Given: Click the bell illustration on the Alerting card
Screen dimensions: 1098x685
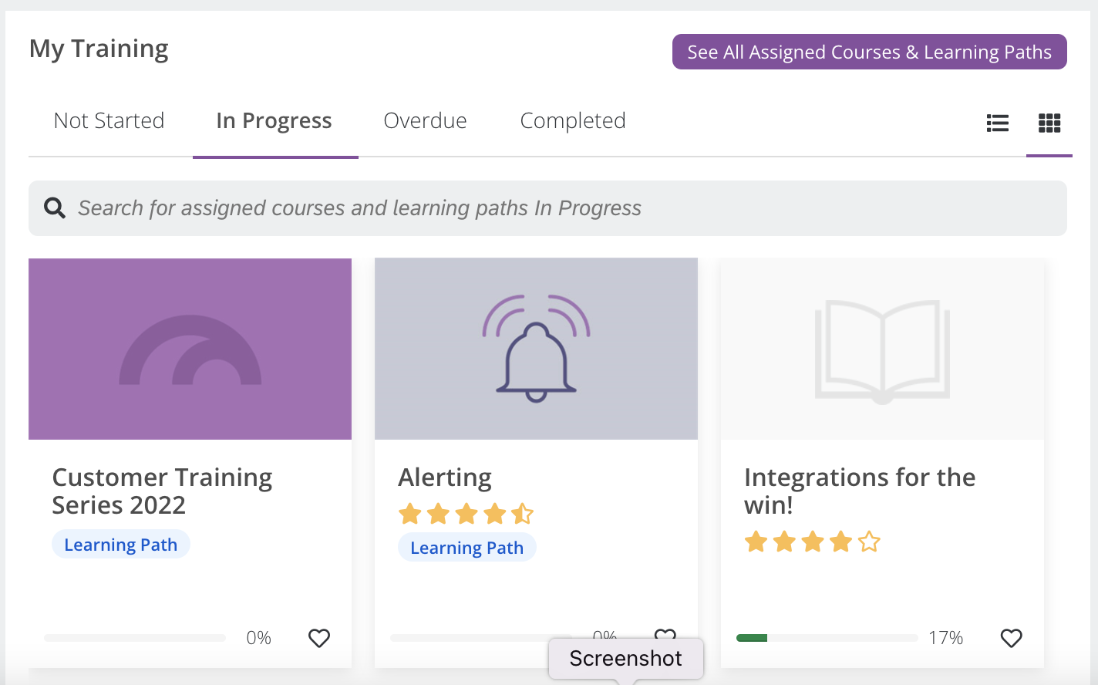Looking at the screenshot, I should (x=536, y=349).
